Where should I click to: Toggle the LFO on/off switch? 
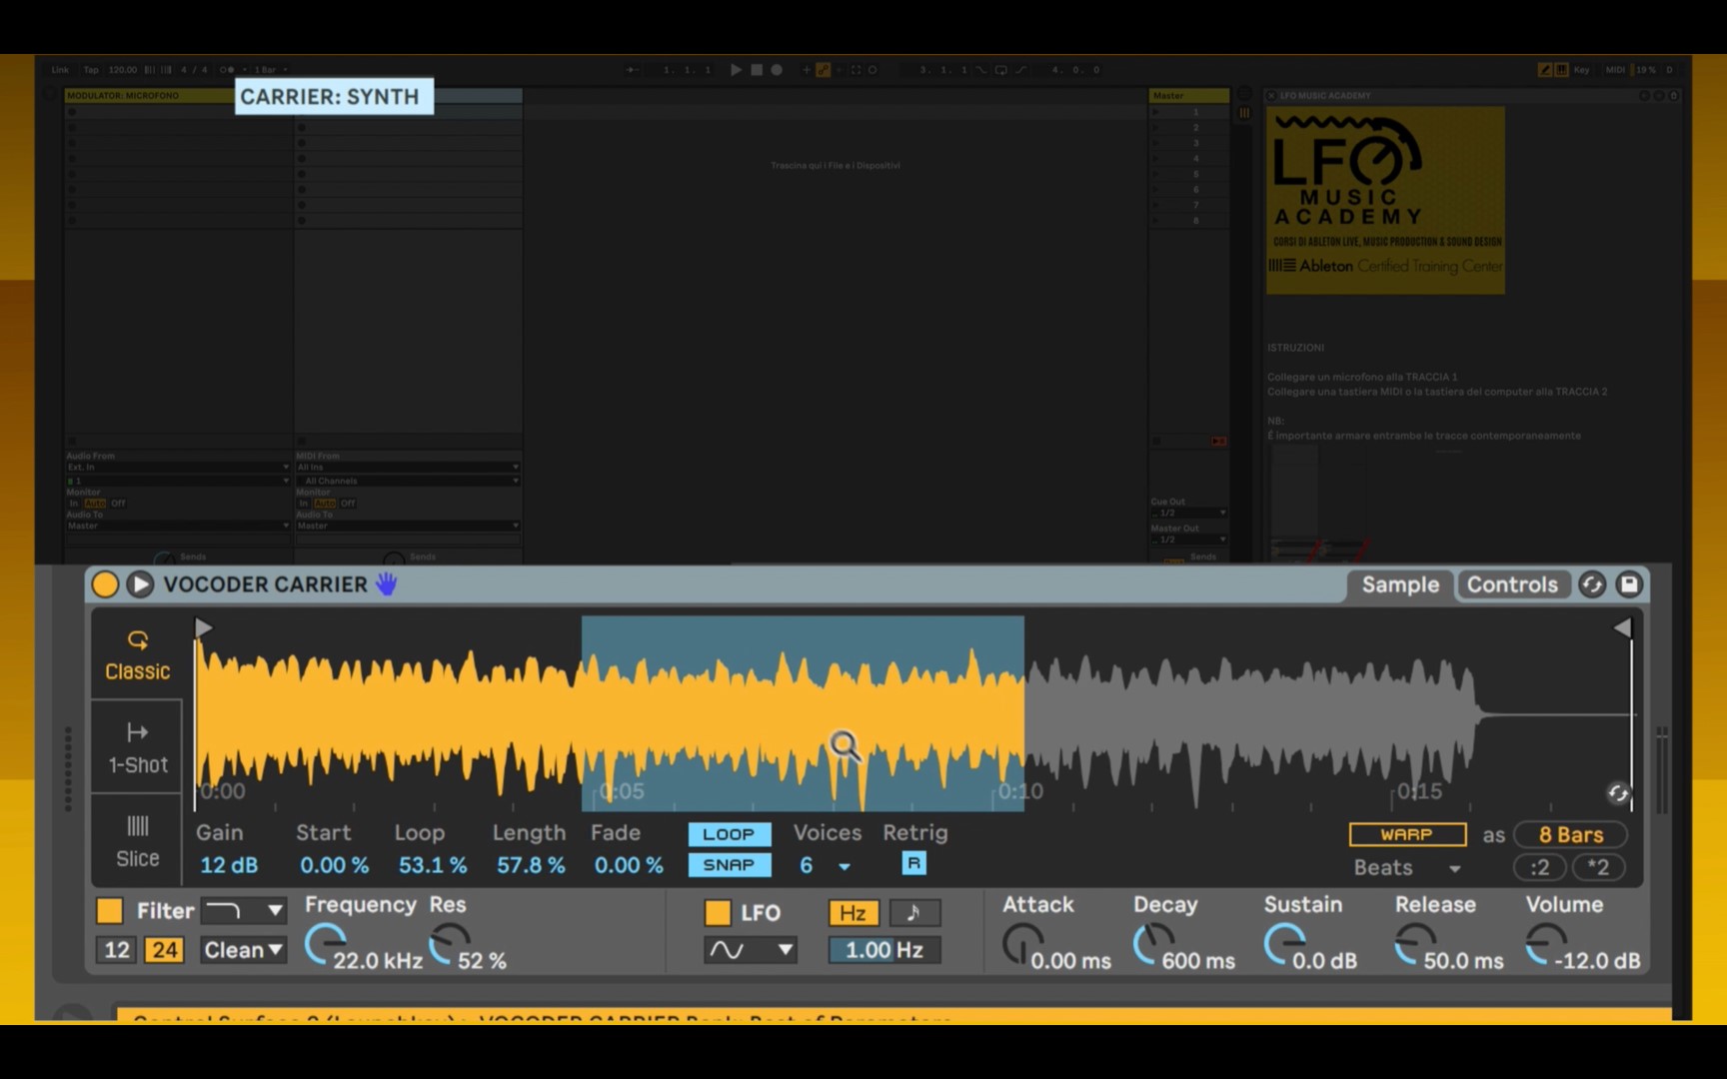718,912
